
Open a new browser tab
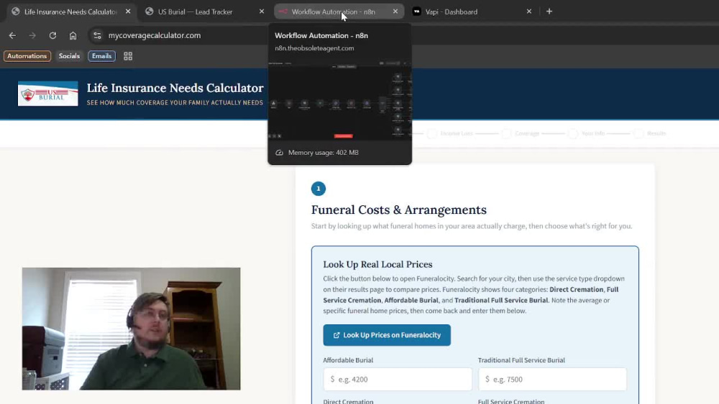tap(549, 11)
